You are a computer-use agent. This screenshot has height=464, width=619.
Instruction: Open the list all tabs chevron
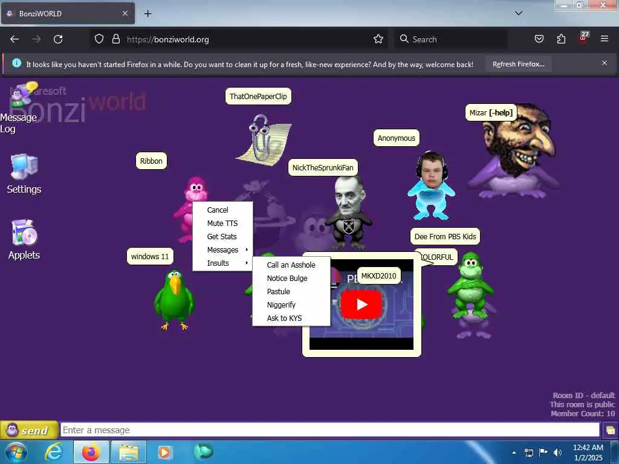click(519, 13)
